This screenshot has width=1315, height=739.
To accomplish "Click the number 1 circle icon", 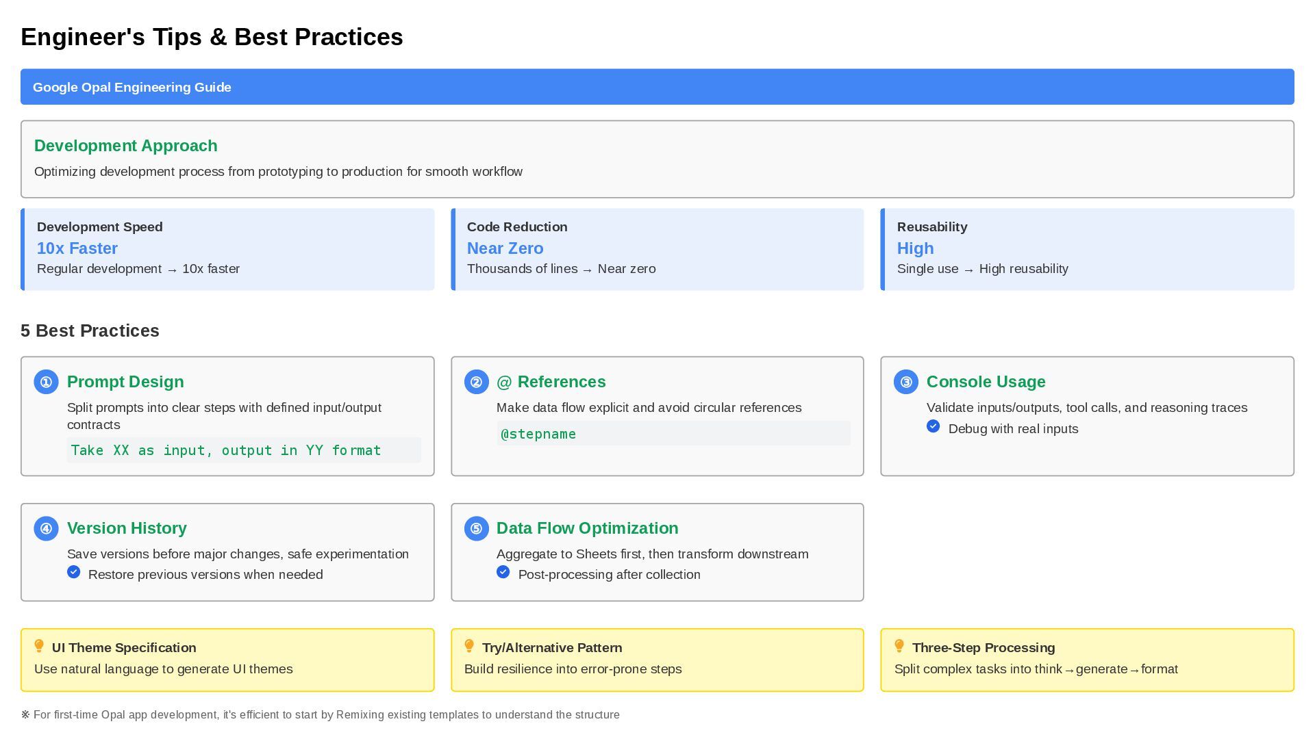I will click(46, 382).
